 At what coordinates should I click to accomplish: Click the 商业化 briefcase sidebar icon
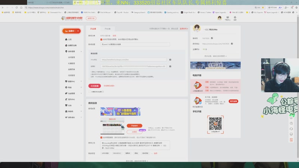tap(66, 111)
